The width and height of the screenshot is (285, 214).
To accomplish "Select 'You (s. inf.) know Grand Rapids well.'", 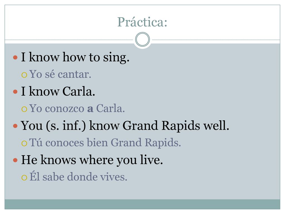I will 125,126.
